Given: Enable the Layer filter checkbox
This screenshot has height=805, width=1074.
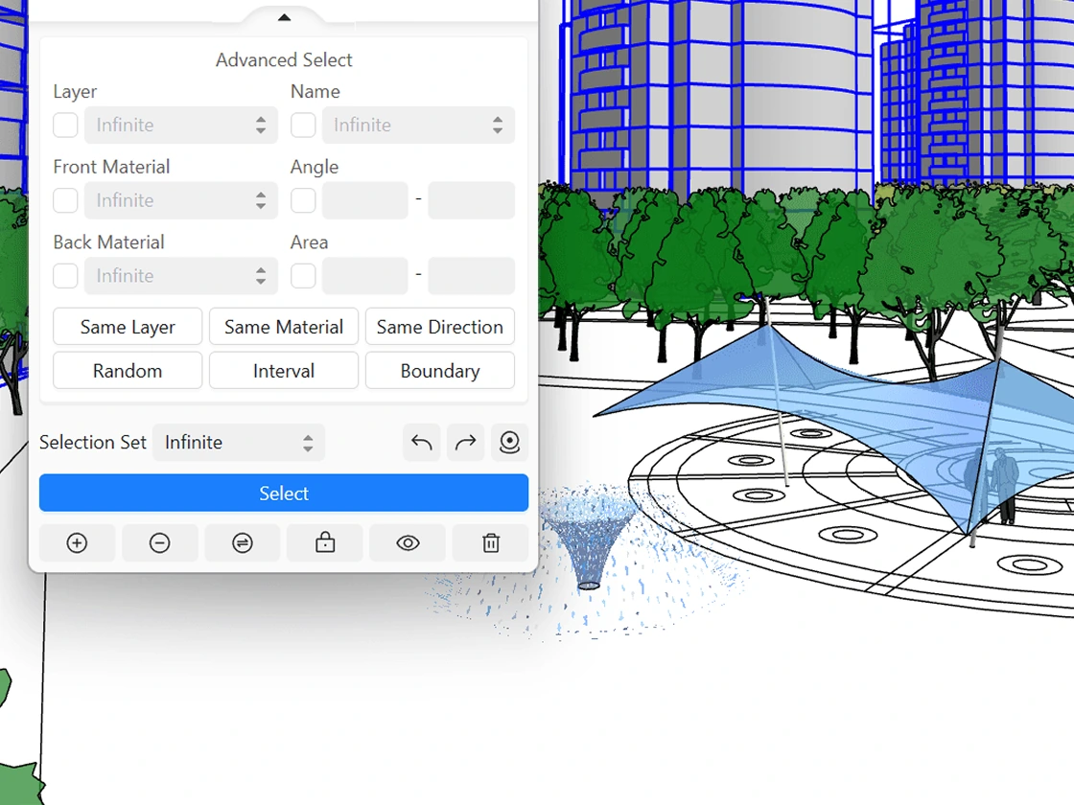Looking at the screenshot, I should point(65,126).
